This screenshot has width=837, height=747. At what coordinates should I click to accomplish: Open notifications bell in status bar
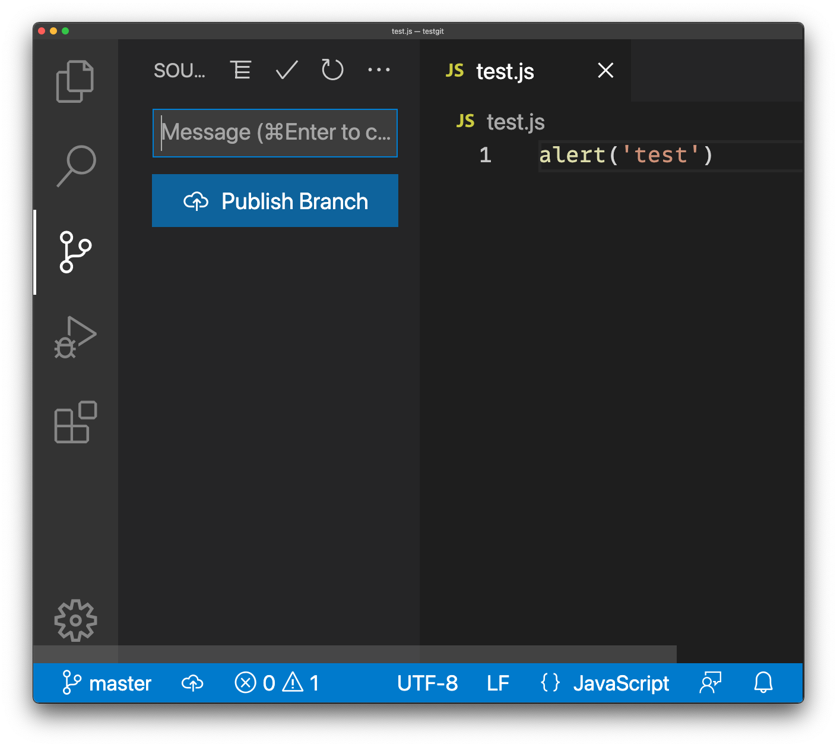pyautogui.click(x=763, y=683)
